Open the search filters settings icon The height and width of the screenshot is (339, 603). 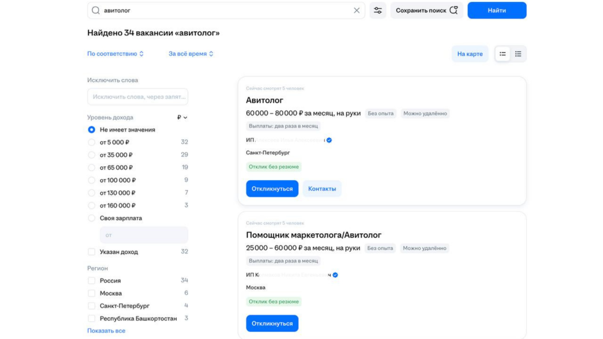pyautogui.click(x=378, y=10)
